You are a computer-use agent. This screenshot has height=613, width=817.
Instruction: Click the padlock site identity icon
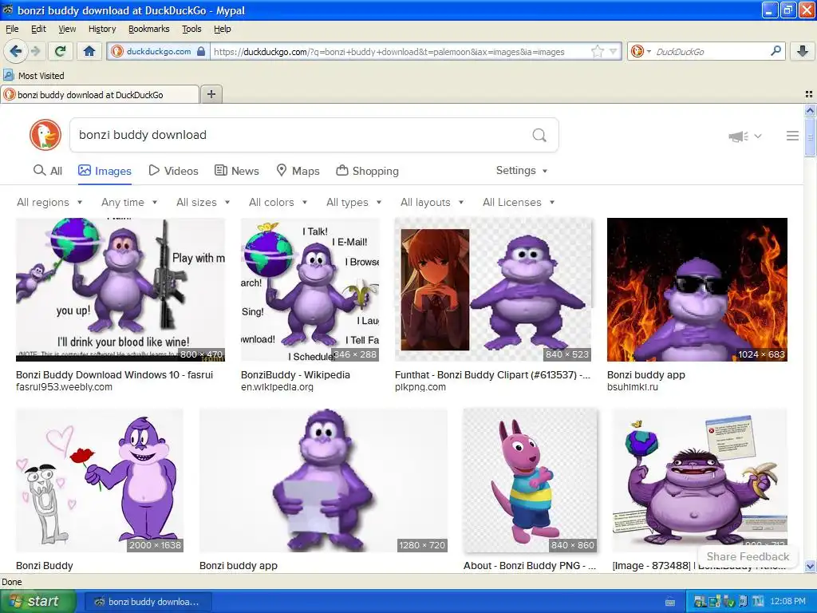tap(201, 51)
